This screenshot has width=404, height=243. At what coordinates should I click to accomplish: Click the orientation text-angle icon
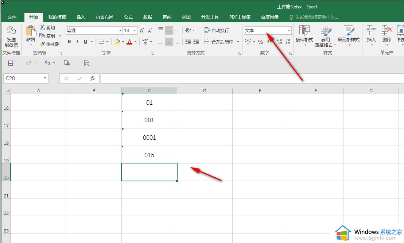click(x=188, y=30)
